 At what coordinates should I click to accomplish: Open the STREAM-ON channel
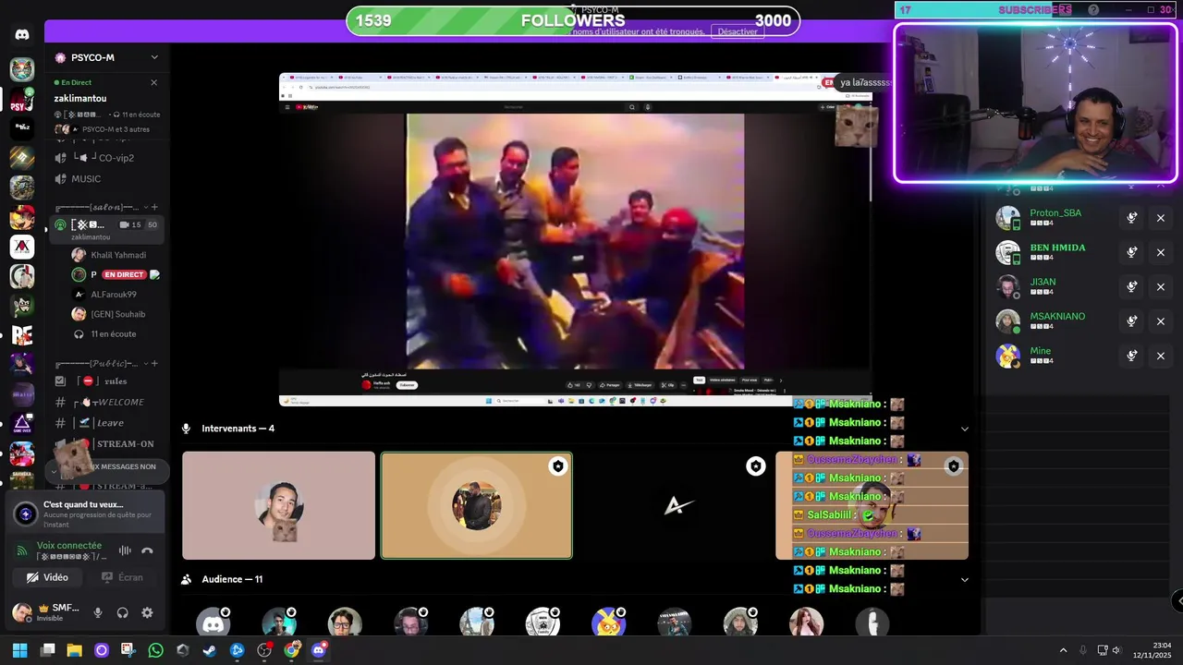pyautogui.click(x=106, y=444)
